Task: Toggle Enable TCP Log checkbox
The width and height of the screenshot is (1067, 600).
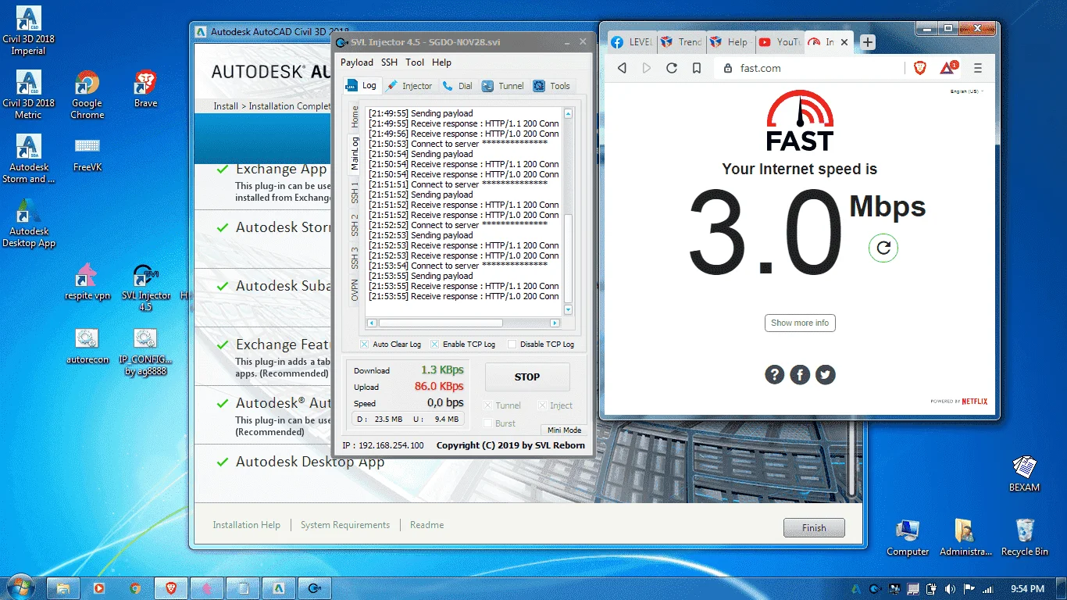Action: click(434, 344)
